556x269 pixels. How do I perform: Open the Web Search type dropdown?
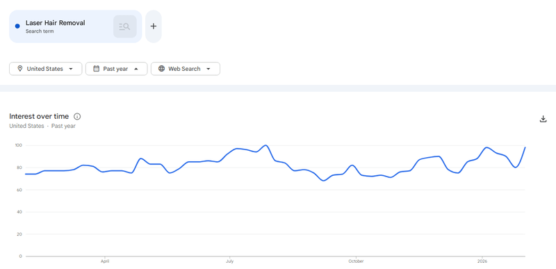click(x=186, y=69)
